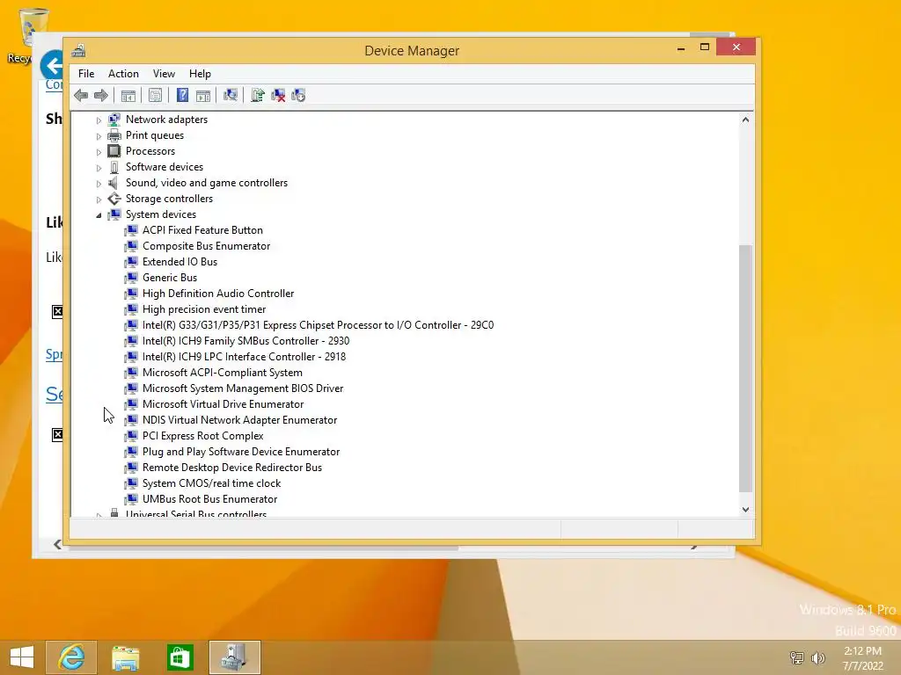Click the Storage controllers icon

pyautogui.click(x=114, y=199)
